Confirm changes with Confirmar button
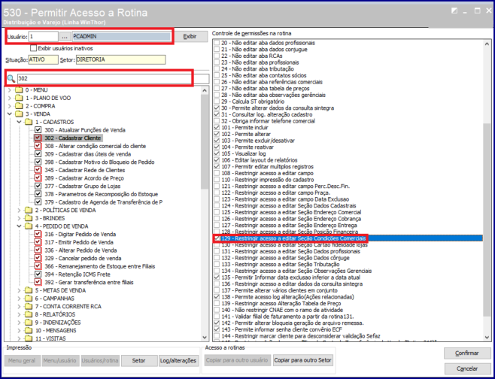 click(x=466, y=353)
